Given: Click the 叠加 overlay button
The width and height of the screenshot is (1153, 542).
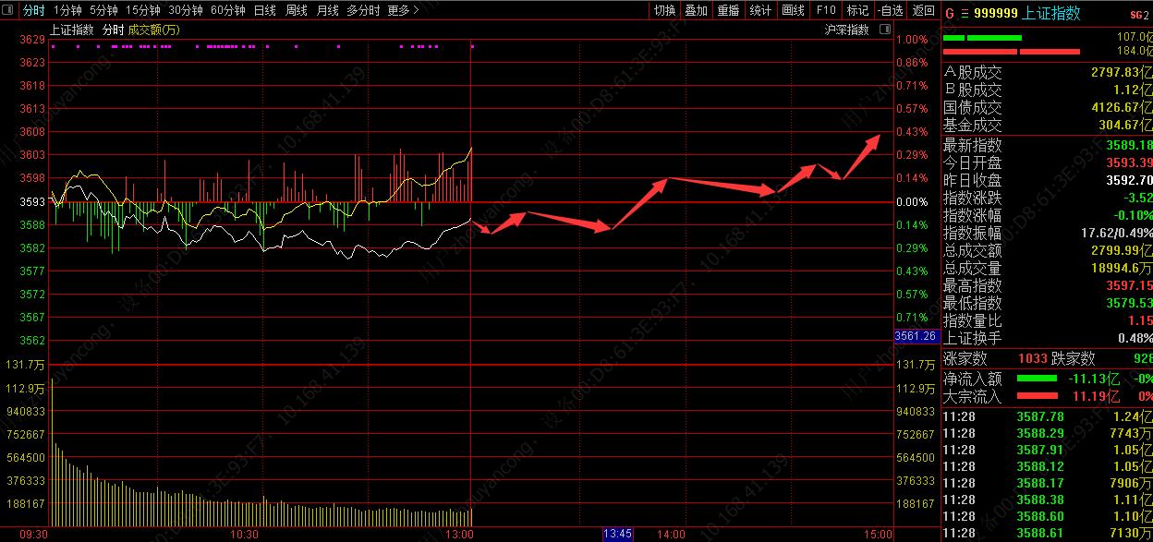Looking at the screenshot, I should click(696, 10).
